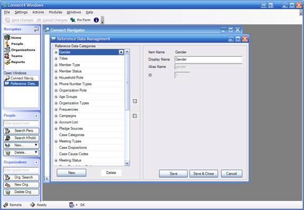Screen dimensions: 304x210
Task: Select Meeting Types in the tree
Action: pyautogui.click(x=70, y=141)
